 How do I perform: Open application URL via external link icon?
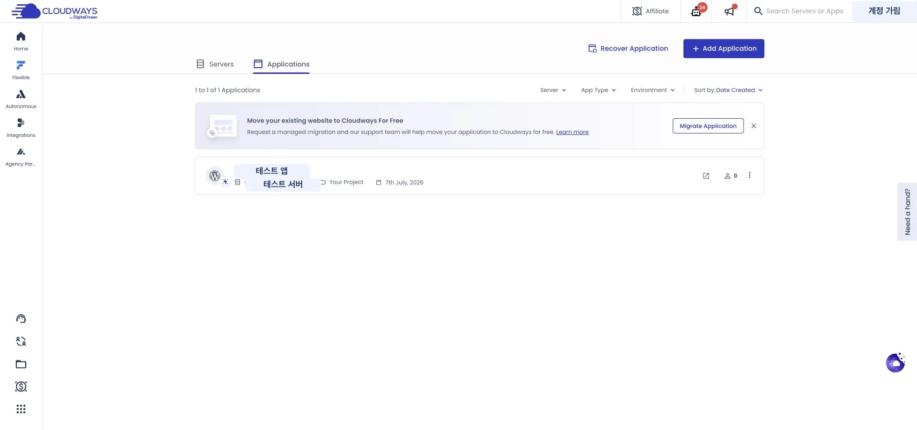tap(706, 176)
